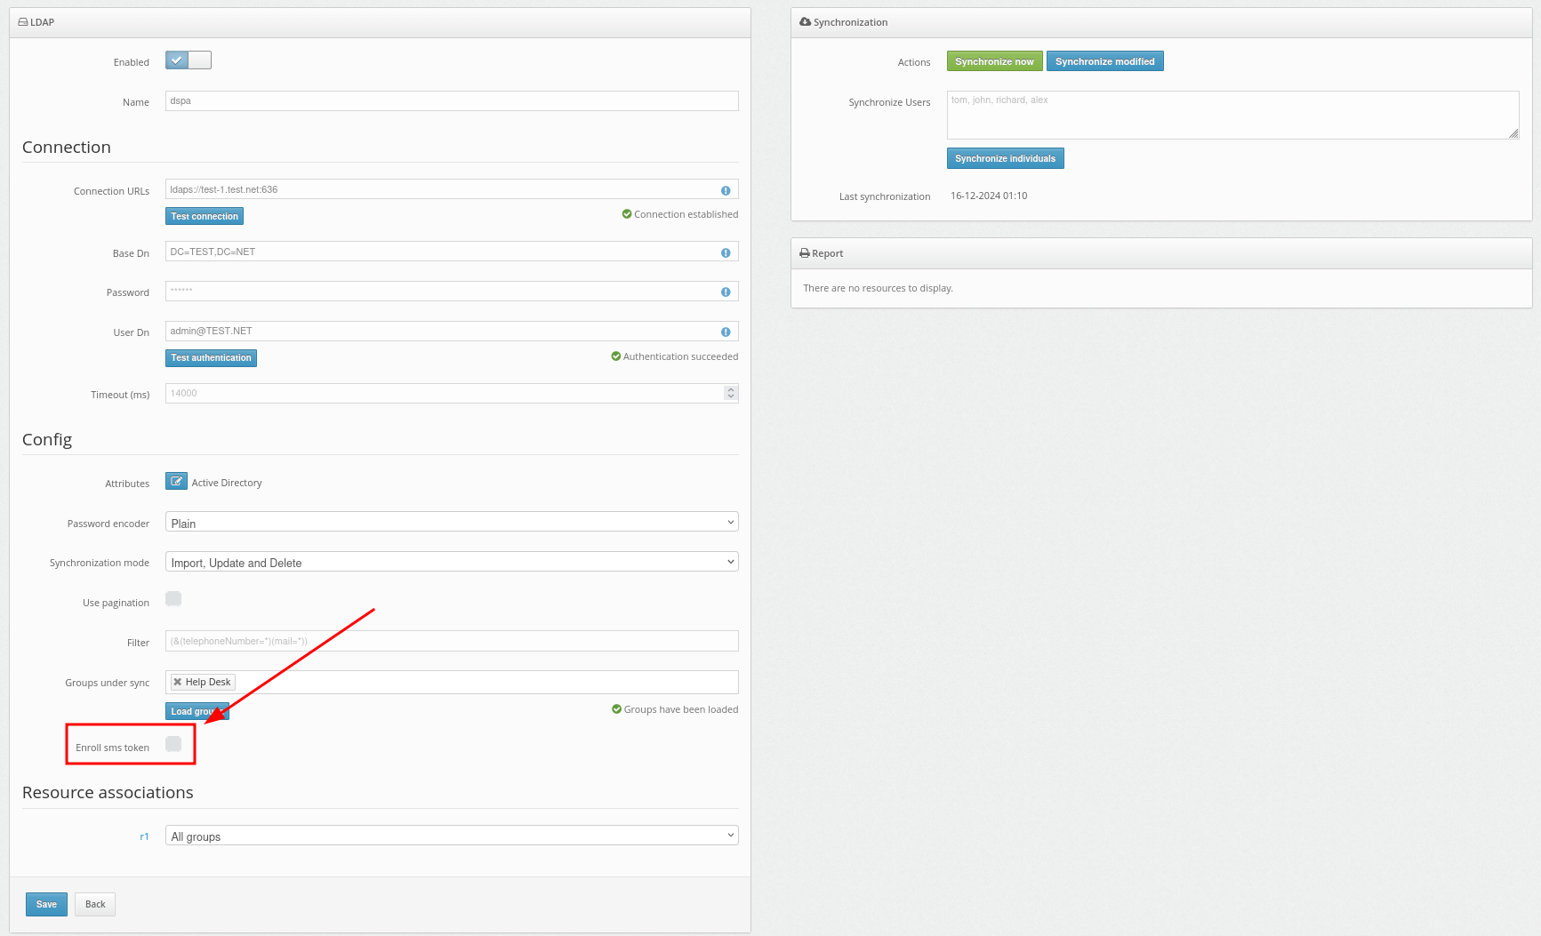This screenshot has width=1541, height=936.
Task: Click info icon in User Dn field
Action: (x=726, y=332)
